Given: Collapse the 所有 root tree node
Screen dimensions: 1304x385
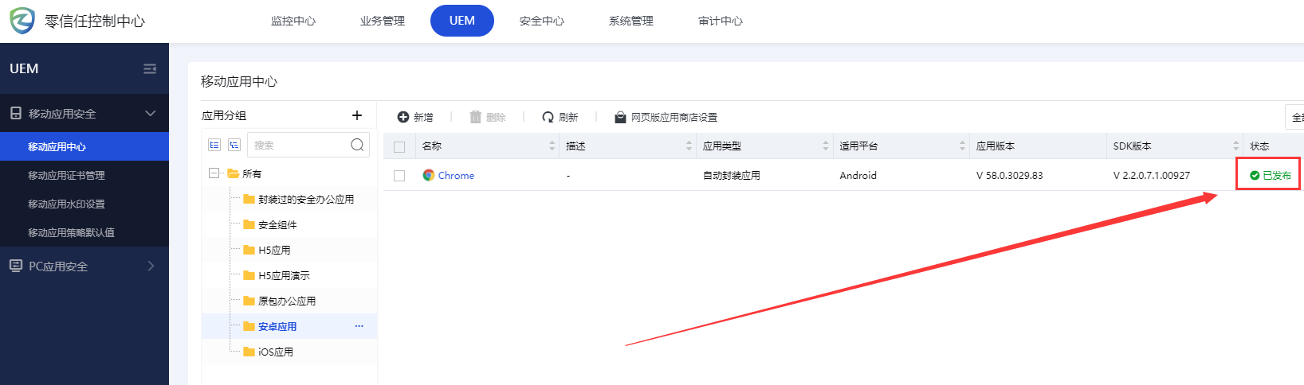Looking at the screenshot, I should click(214, 173).
